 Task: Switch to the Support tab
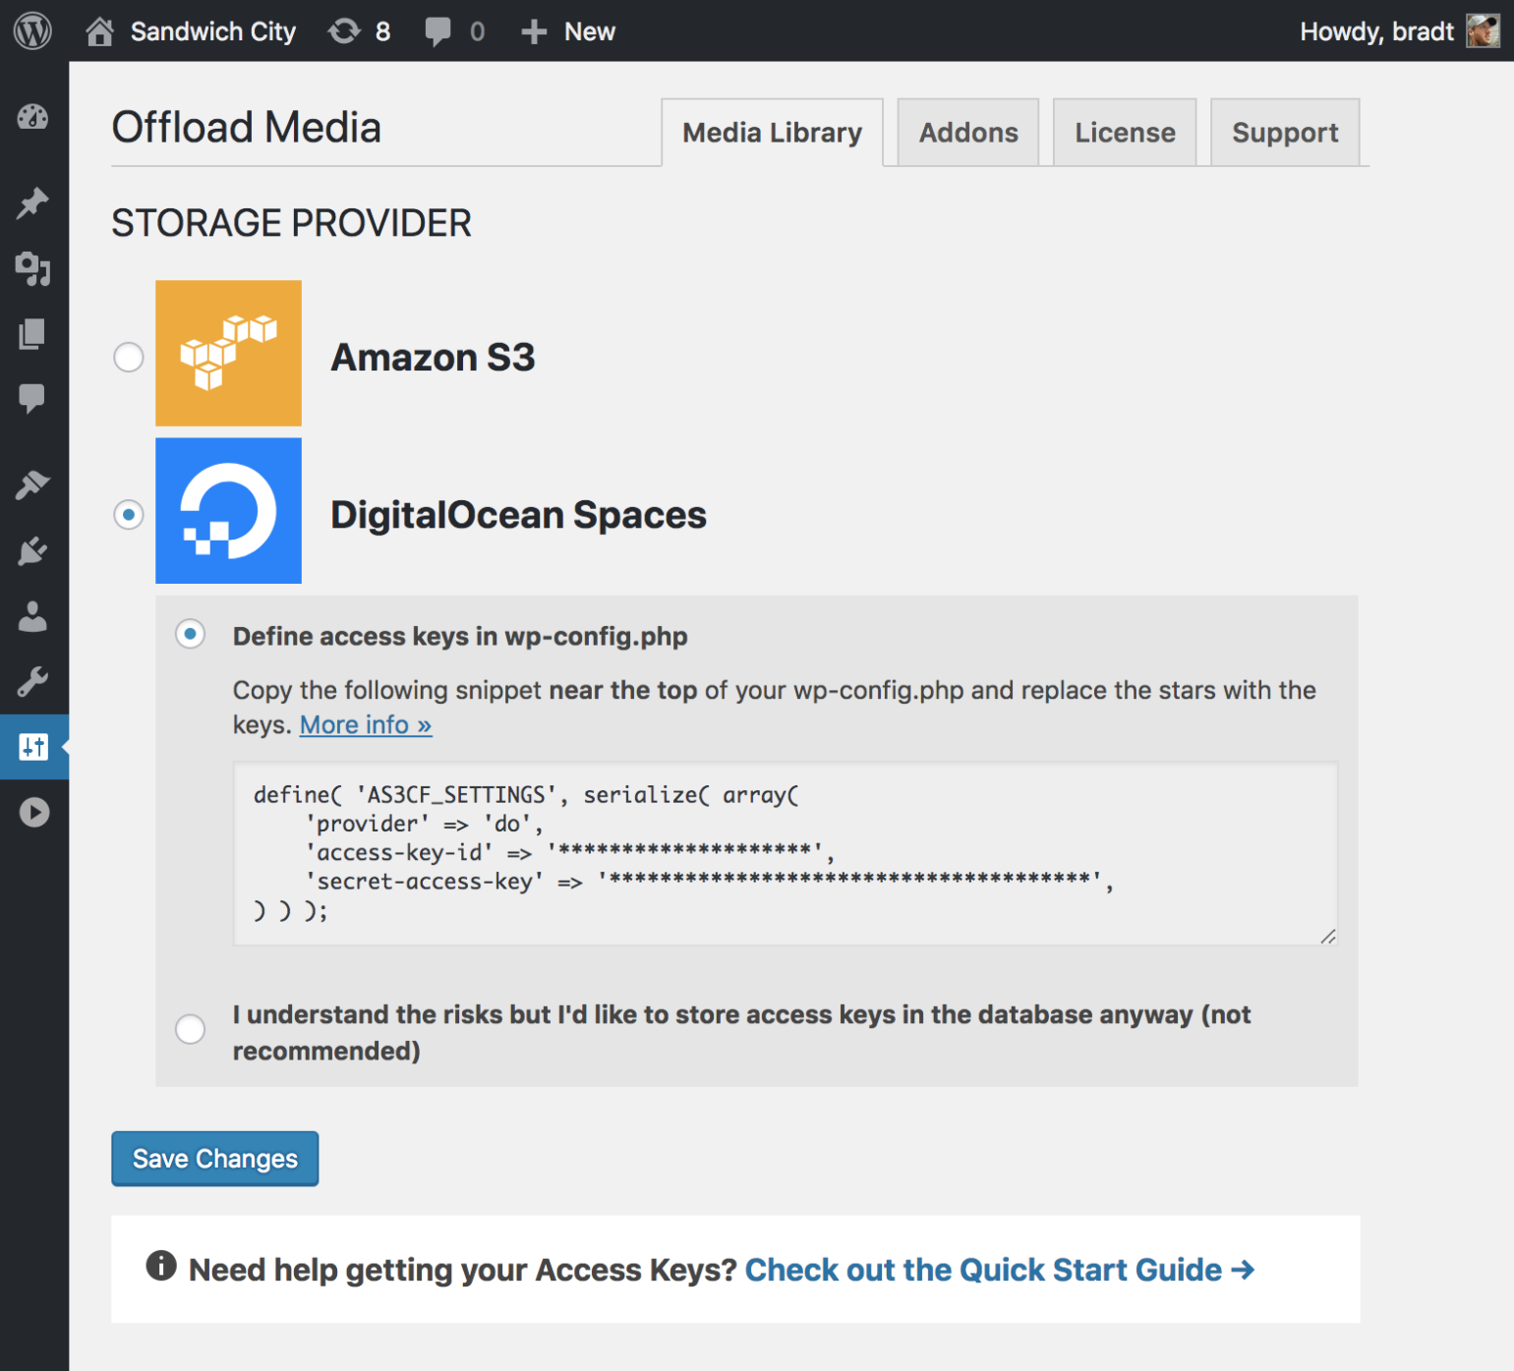[1285, 133]
